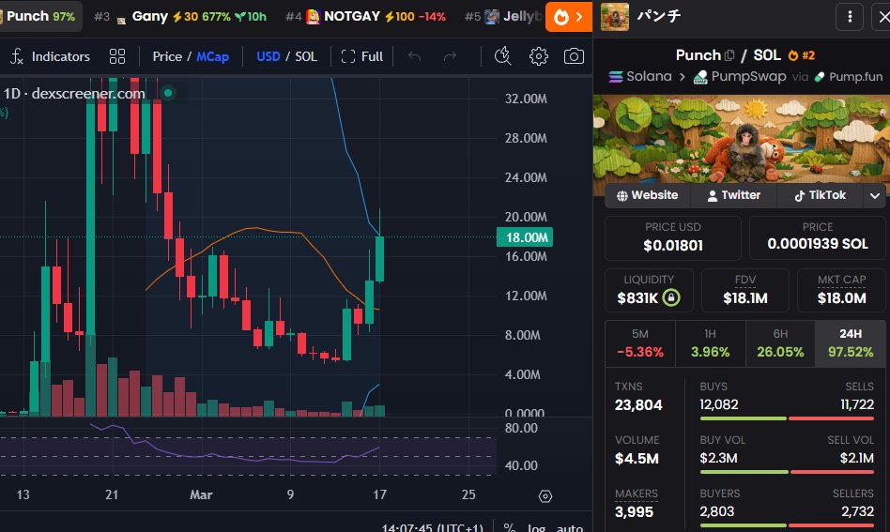This screenshot has height=532, width=890.
Task: Select the 5M timeframe tab
Action: click(640, 343)
